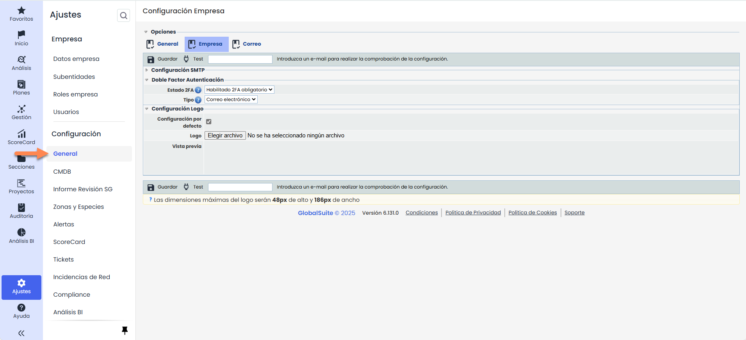Click help icon next to Estado 2FA
The height and width of the screenshot is (340, 746).
click(x=198, y=90)
